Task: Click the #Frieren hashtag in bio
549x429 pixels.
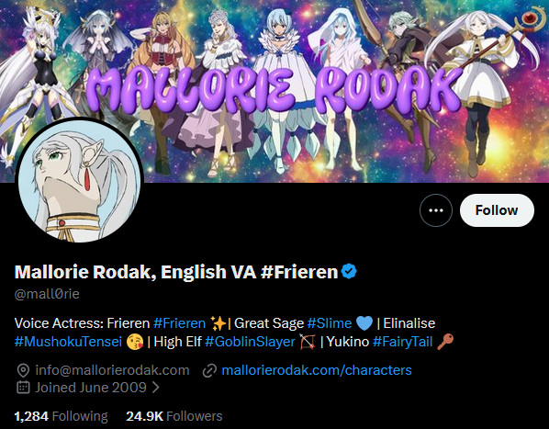Action: click(179, 323)
